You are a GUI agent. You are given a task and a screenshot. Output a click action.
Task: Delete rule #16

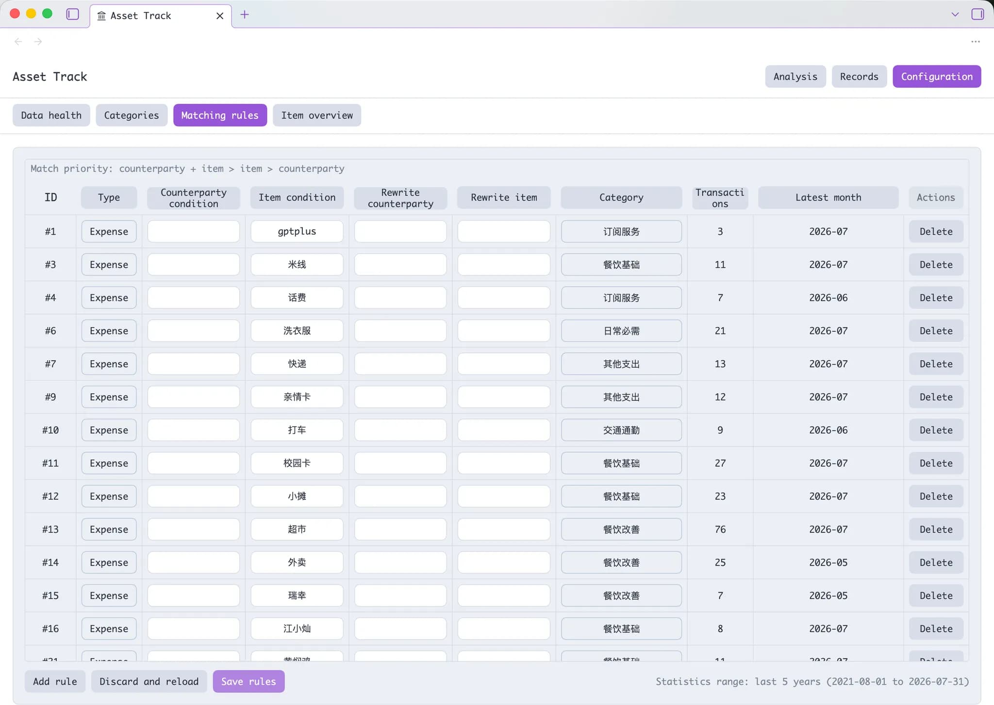[x=936, y=629]
